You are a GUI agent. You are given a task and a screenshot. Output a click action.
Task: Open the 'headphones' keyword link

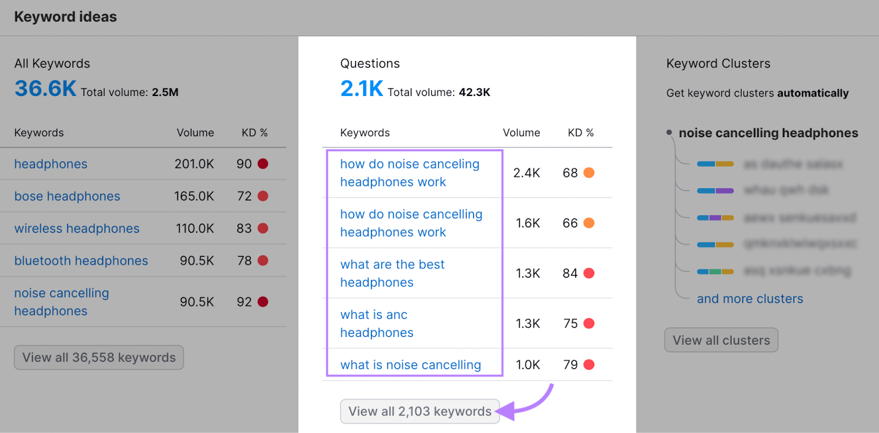coord(51,164)
